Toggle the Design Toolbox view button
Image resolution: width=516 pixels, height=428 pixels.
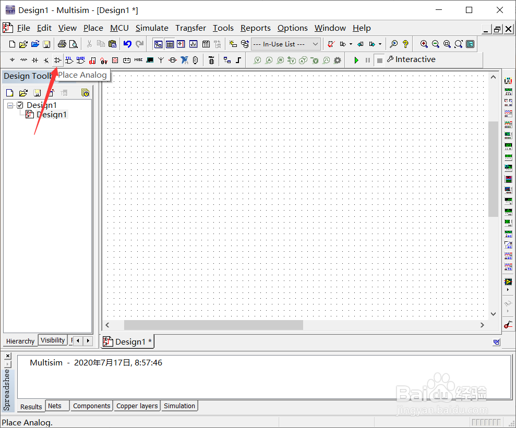158,44
